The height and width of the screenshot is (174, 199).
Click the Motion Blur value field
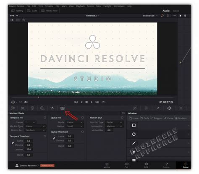click(109, 130)
